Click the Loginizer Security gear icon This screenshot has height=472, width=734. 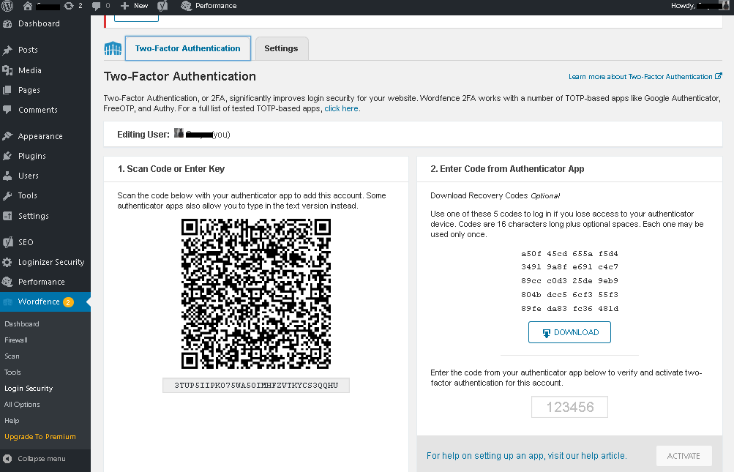coord(7,262)
